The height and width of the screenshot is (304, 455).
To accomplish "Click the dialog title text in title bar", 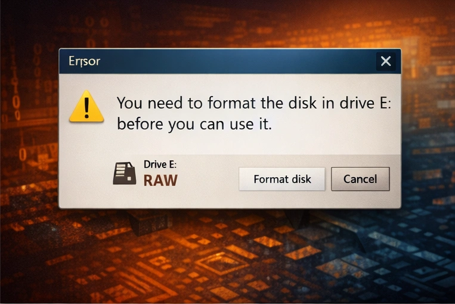I will coord(84,61).
